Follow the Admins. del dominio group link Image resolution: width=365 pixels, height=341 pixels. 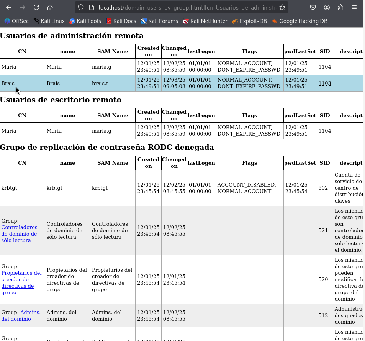[21, 316]
